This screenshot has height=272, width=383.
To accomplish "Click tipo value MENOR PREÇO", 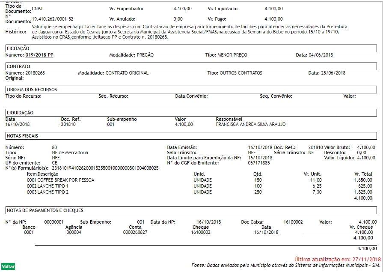I will (x=232, y=55).
